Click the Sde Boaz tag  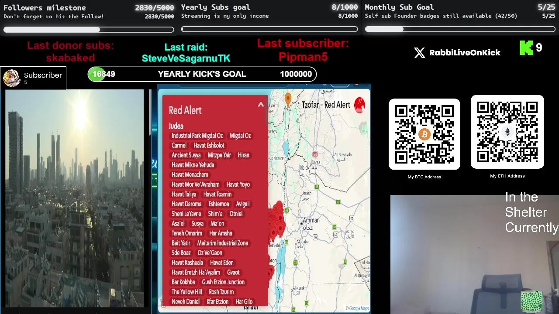181,253
